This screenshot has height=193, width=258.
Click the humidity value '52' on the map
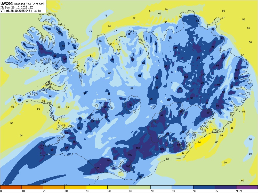[x=118, y=50]
